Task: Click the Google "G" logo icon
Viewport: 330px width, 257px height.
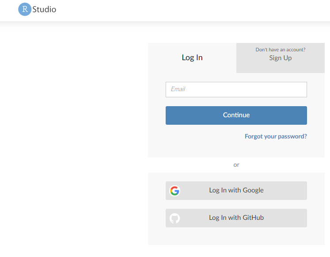Action: (x=175, y=191)
